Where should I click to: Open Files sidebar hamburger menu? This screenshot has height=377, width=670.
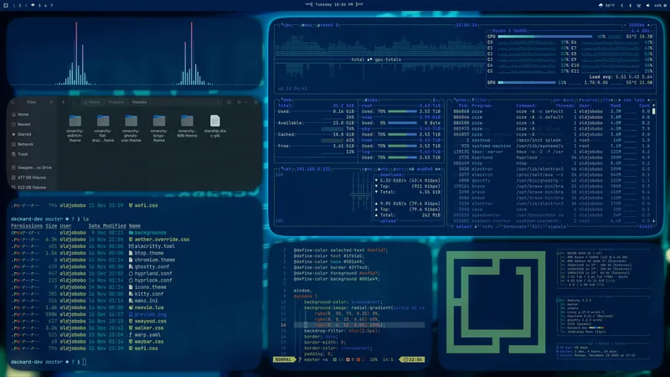(51, 102)
